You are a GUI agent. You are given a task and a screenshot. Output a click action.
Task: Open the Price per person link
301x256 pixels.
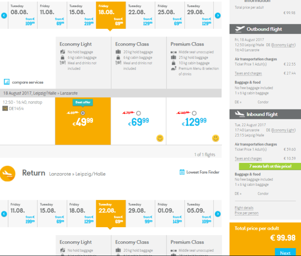click(246, 213)
